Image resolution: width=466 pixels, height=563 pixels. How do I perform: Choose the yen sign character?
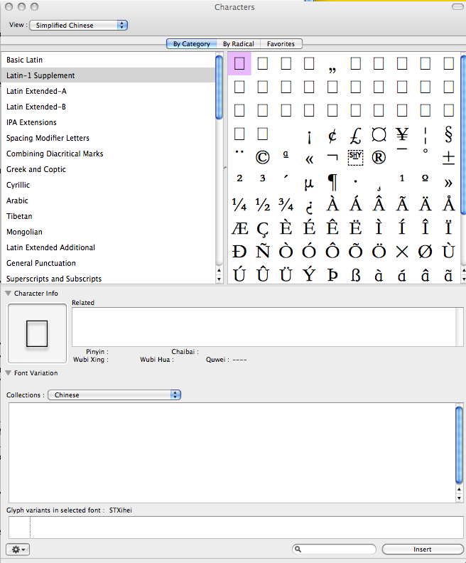tap(402, 134)
